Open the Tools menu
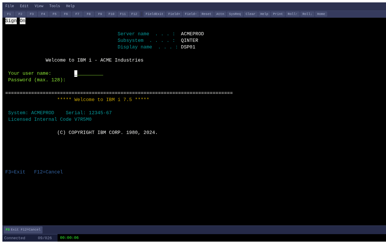Viewport: 386px width, 244px height. 55,6
